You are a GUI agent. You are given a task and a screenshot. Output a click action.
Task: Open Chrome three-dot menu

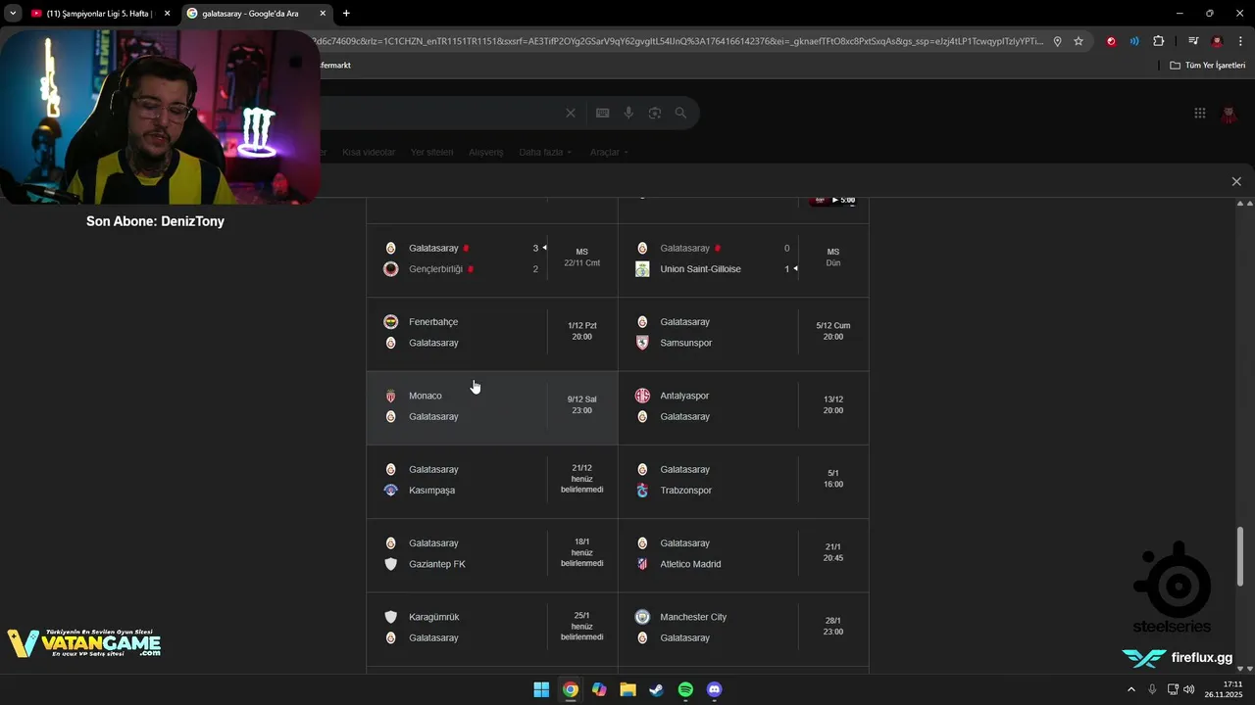1240,41
